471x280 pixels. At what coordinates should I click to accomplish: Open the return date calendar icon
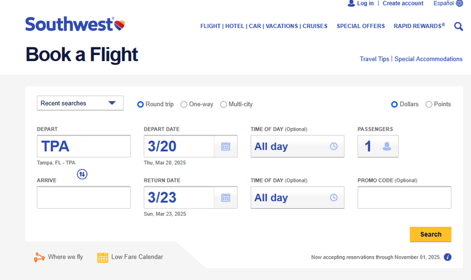click(225, 198)
